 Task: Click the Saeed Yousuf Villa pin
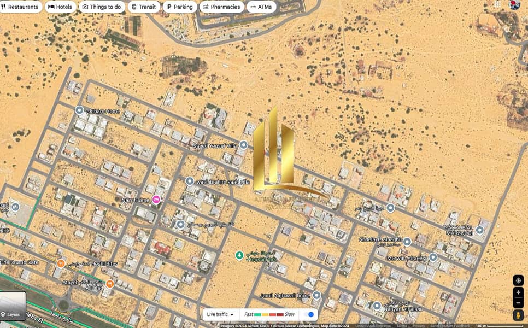(244, 145)
